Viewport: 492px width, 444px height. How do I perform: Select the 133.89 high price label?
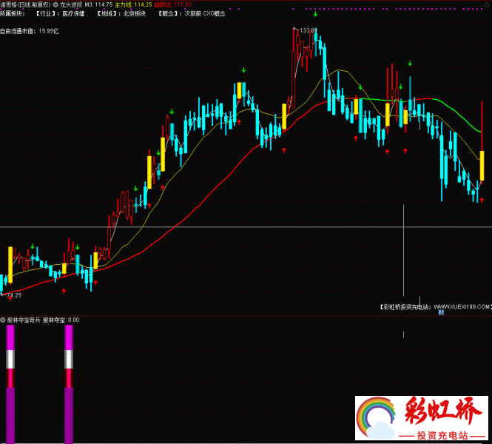pos(306,30)
